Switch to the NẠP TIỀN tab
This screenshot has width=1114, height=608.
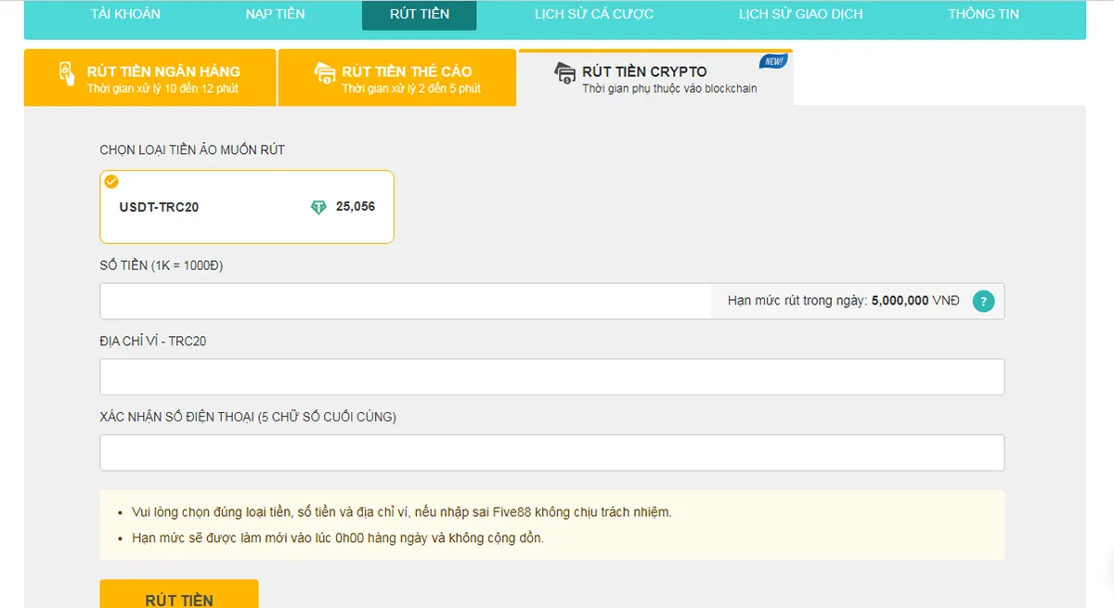[x=275, y=14]
